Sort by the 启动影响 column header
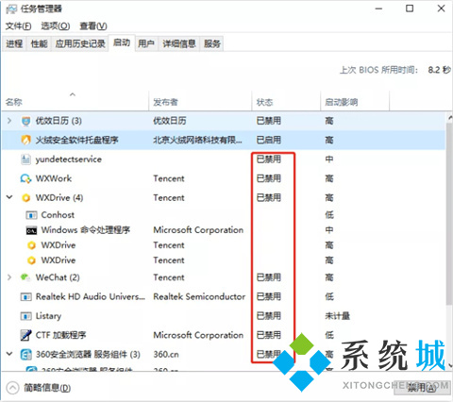The image size is (453, 402). 355,101
